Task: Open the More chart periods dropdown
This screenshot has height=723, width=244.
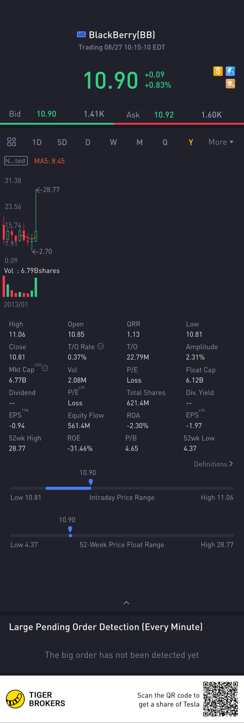Action: (221, 142)
